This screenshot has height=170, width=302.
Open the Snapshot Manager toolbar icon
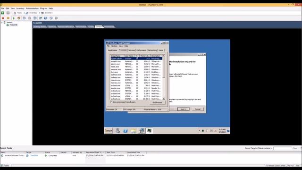click(x=35, y=18)
